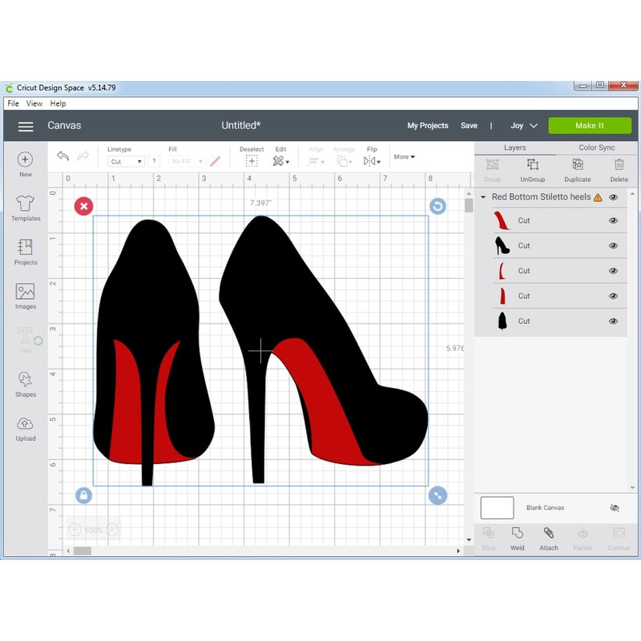641x641 pixels.
Task: Hide the red sole Cut layer
Action: [614, 219]
